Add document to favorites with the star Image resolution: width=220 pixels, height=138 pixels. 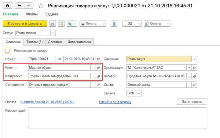[x=41, y=6]
